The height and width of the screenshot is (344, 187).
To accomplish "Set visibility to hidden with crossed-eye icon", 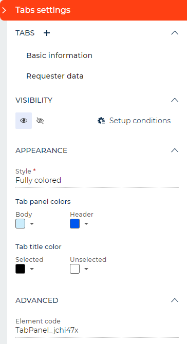I will (x=40, y=121).
